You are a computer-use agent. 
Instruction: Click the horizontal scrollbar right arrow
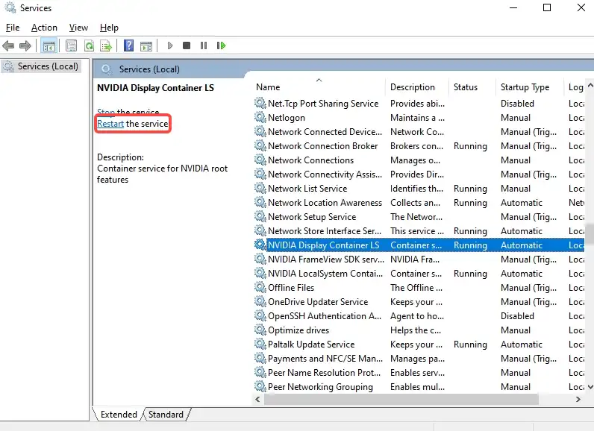pos(578,399)
